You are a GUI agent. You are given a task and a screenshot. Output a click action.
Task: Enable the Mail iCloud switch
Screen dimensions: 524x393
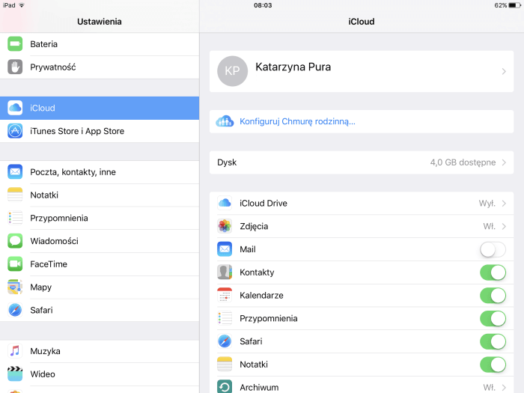point(493,249)
